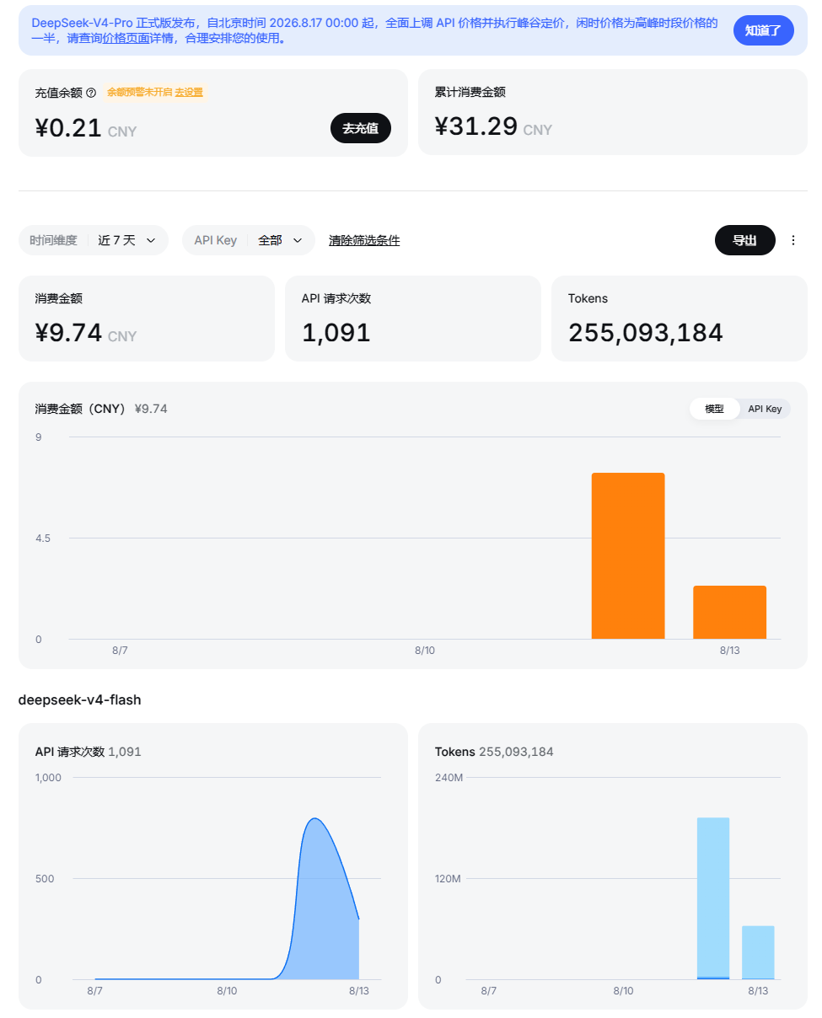
Task: Click the peak of API requests curve
Action: pos(314,818)
